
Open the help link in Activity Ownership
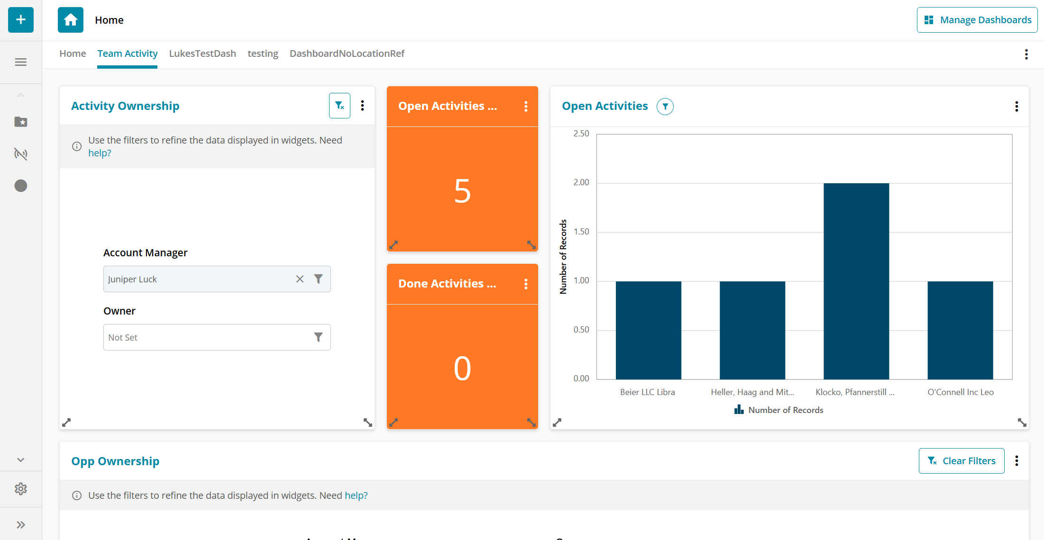point(100,153)
